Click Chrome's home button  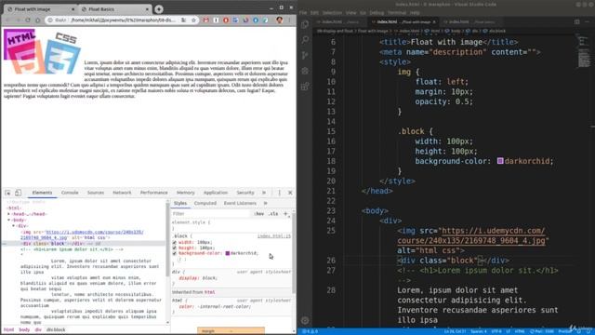pos(38,20)
